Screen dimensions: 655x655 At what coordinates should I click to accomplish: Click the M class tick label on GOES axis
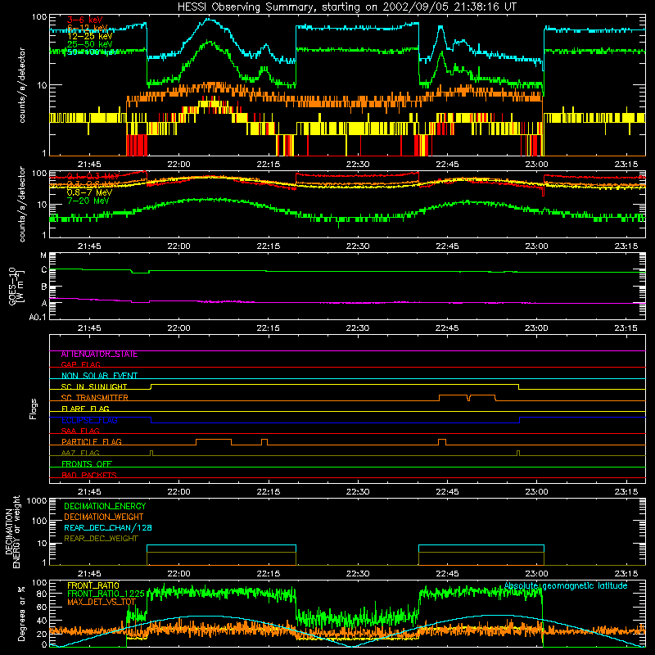click(43, 255)
